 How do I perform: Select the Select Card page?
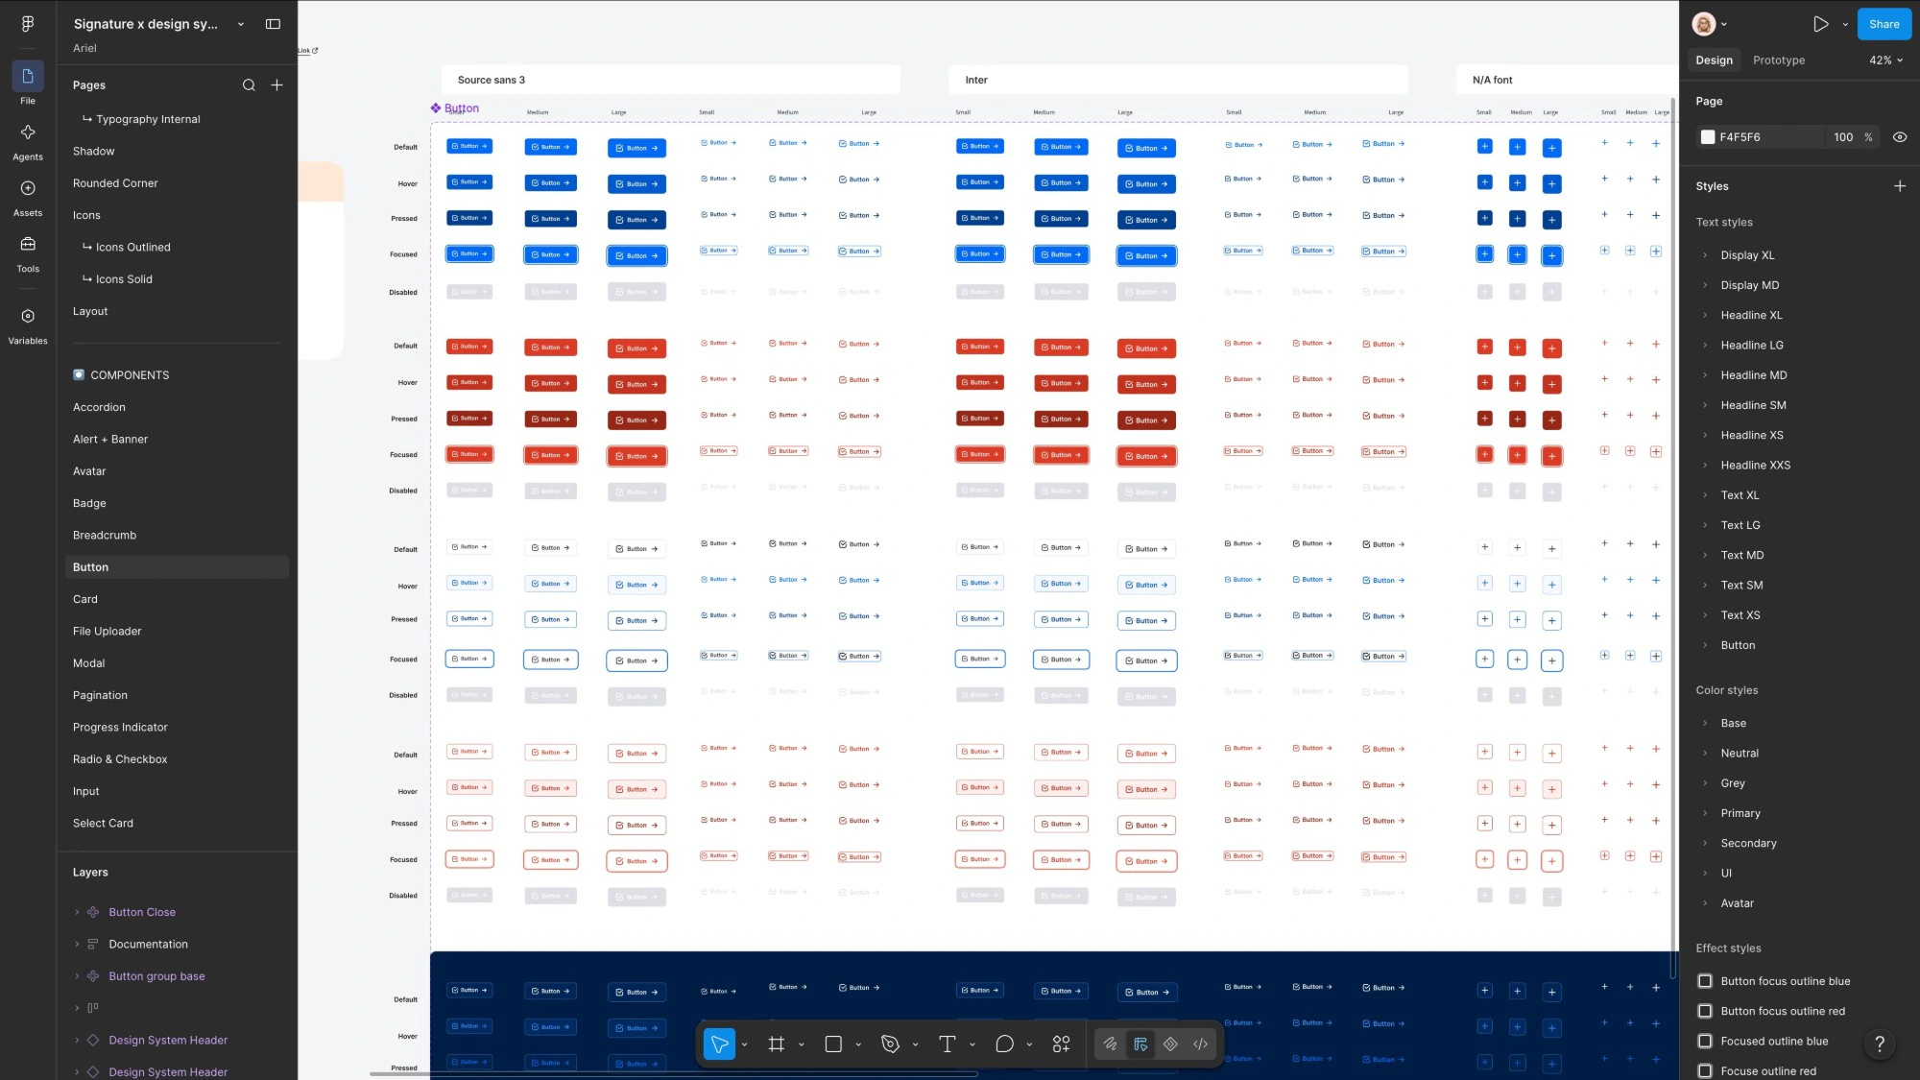pos(103,824)
